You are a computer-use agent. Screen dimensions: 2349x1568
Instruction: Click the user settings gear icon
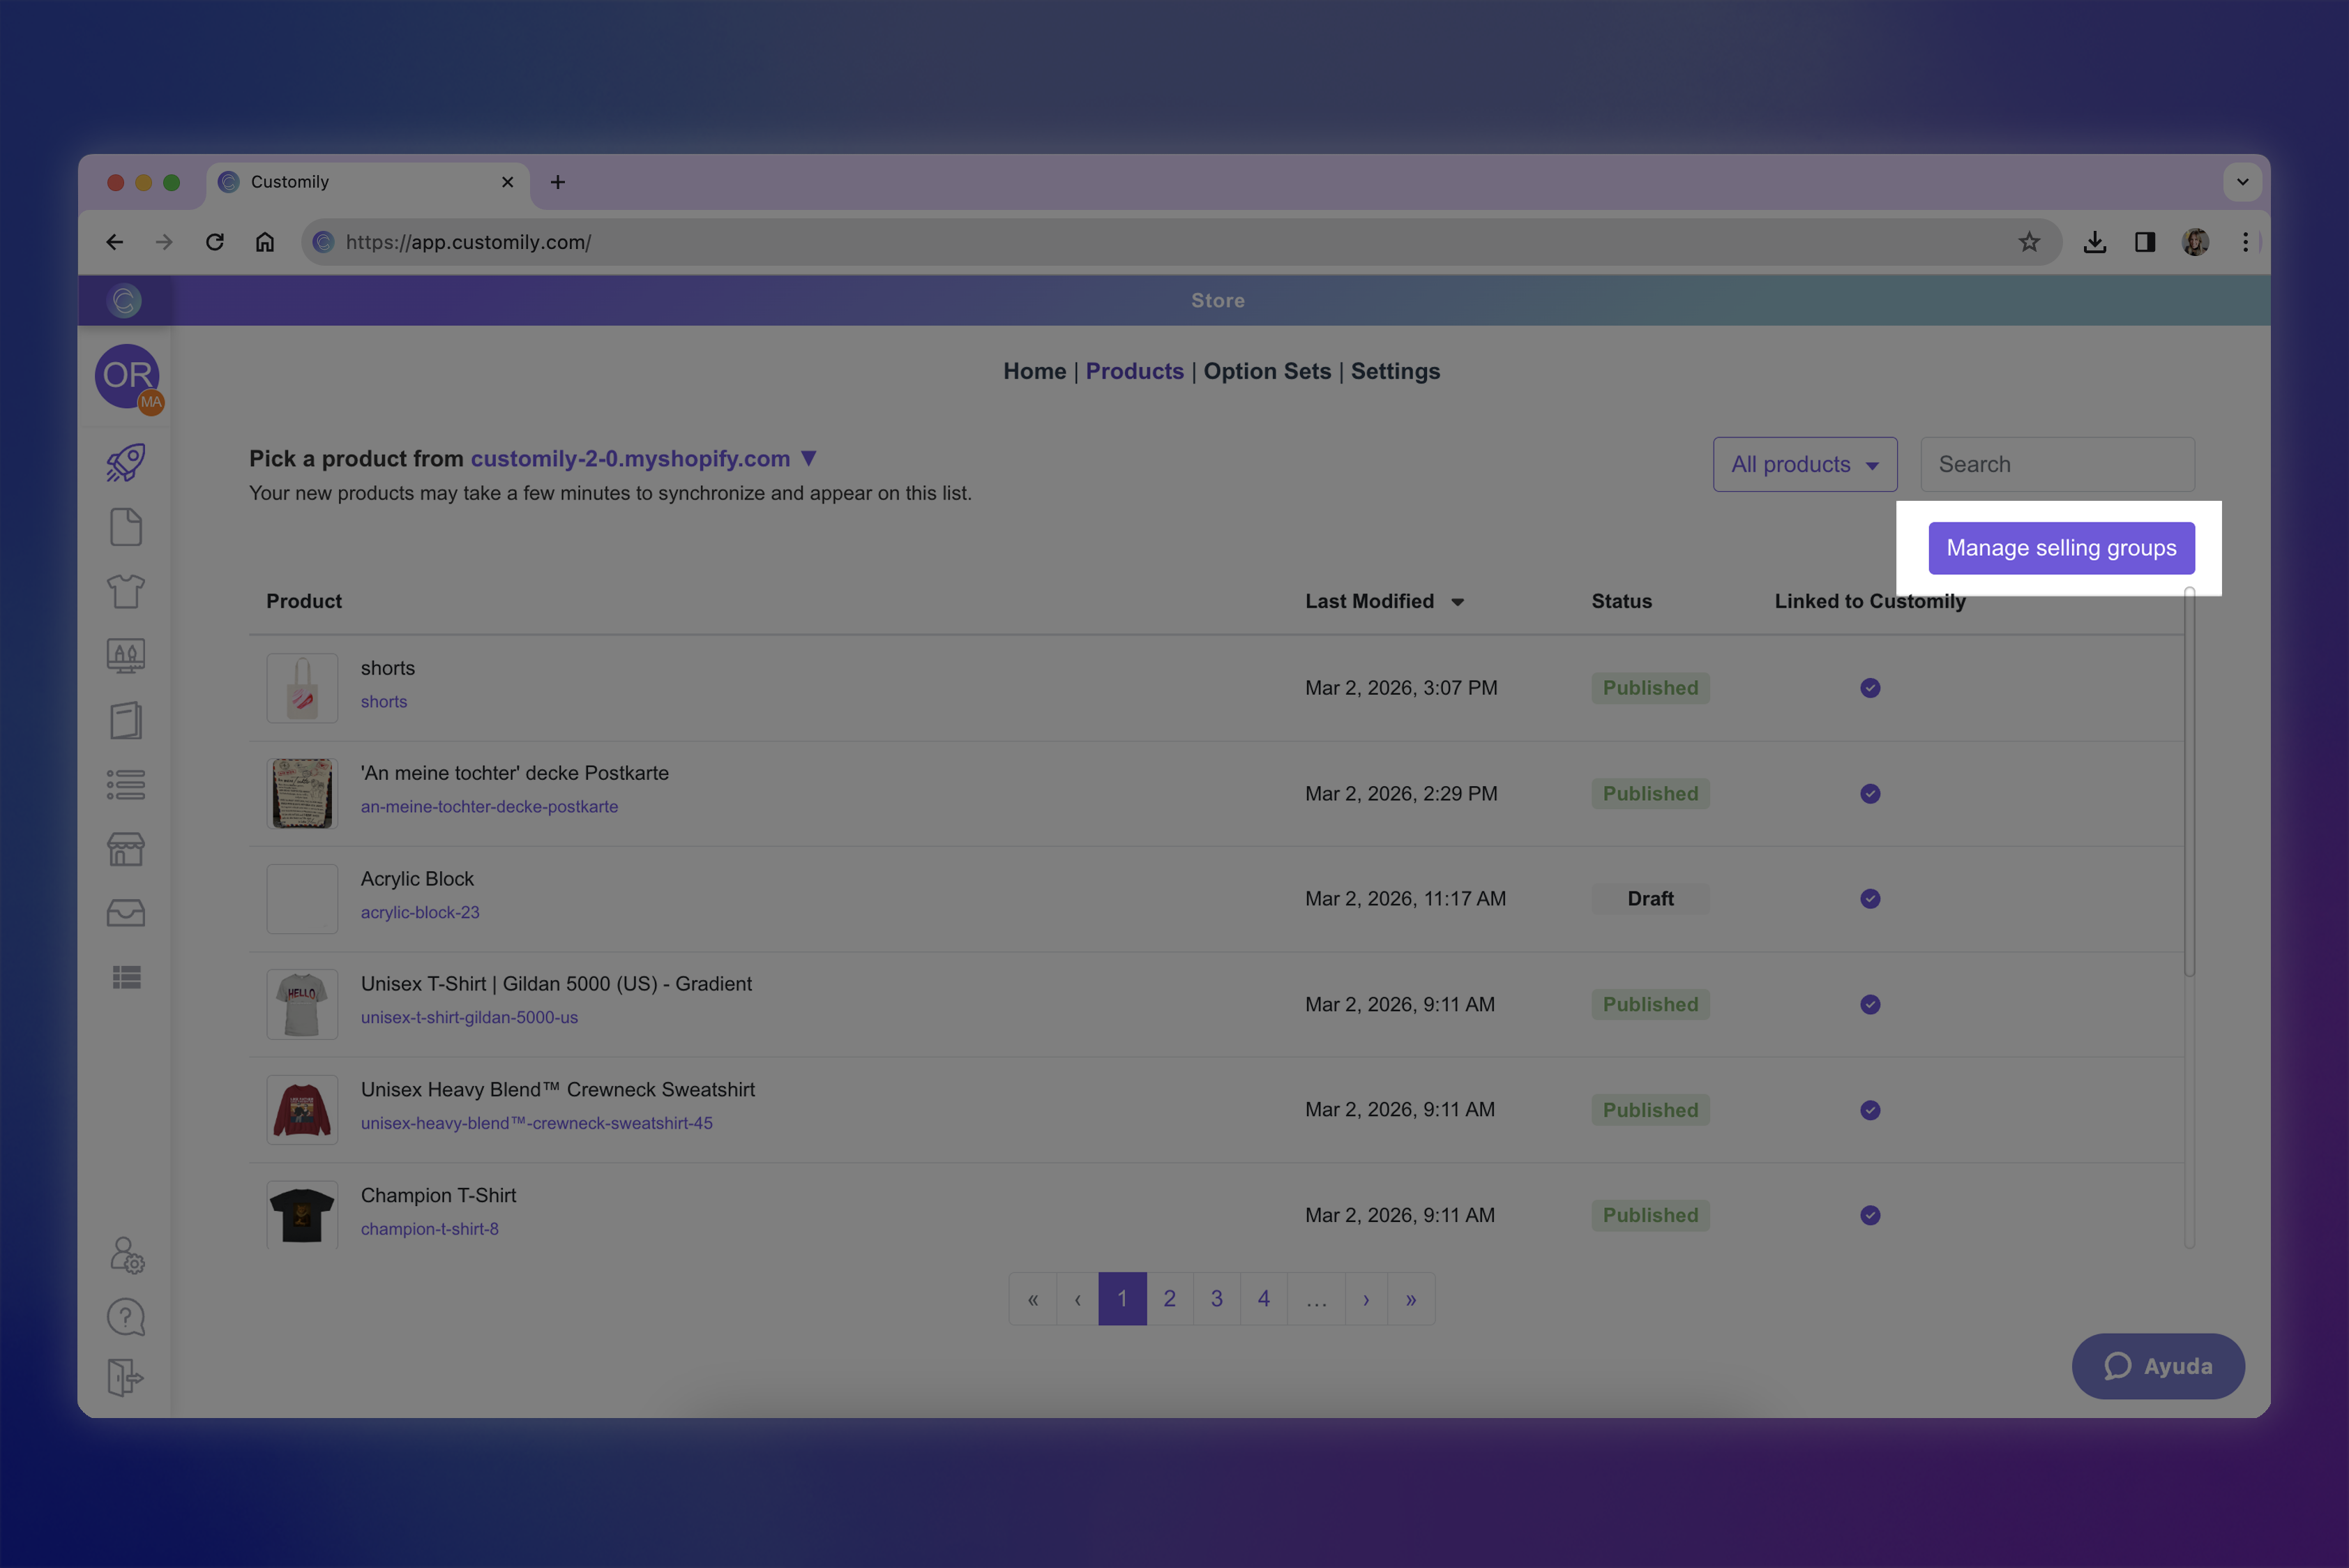pyautogui.click(x=127, y=1255)
